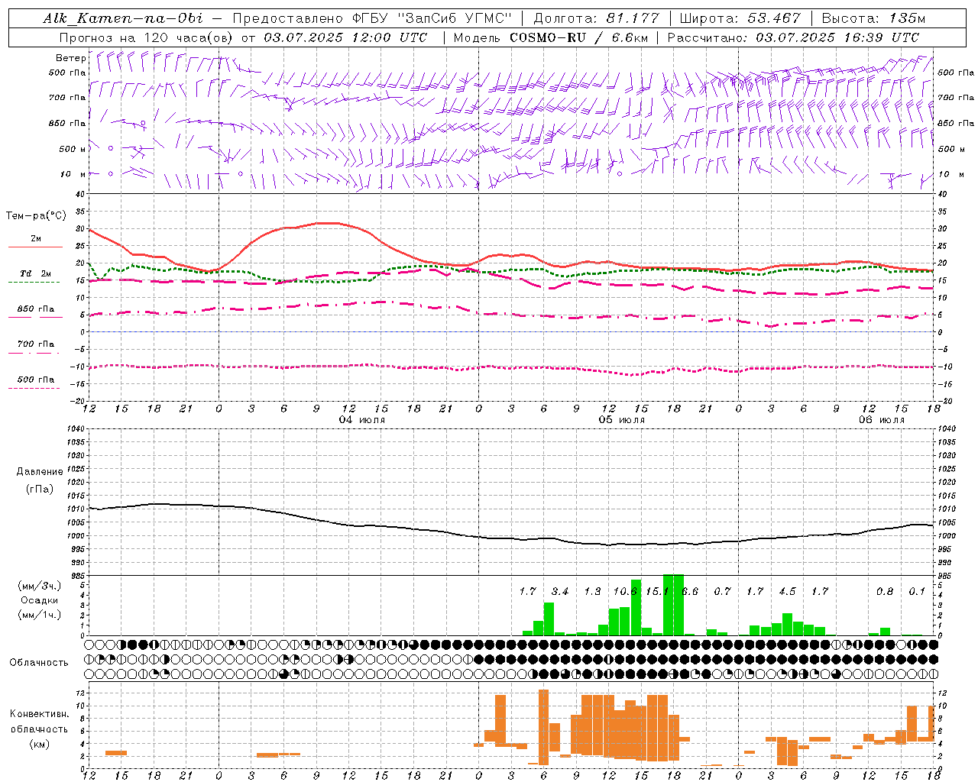Click the dotted line under temperature 500 гПа legend
Viewport: 978px width, 782px height.
click(x=34, y=388)
